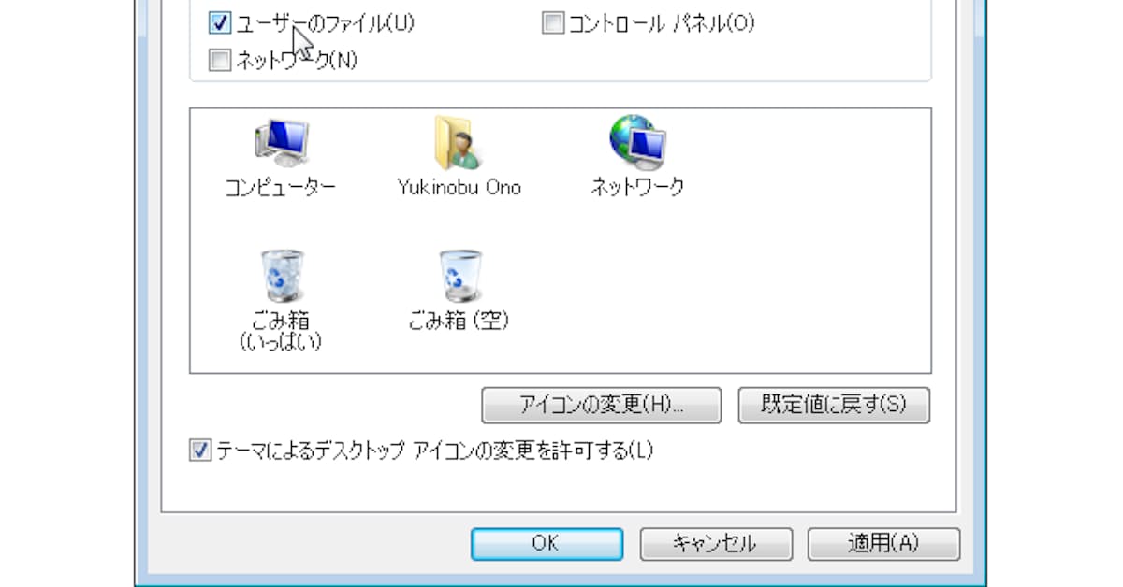Select the ネットワーク globe icon in list

pyautogui.click(x=636, y=141)
